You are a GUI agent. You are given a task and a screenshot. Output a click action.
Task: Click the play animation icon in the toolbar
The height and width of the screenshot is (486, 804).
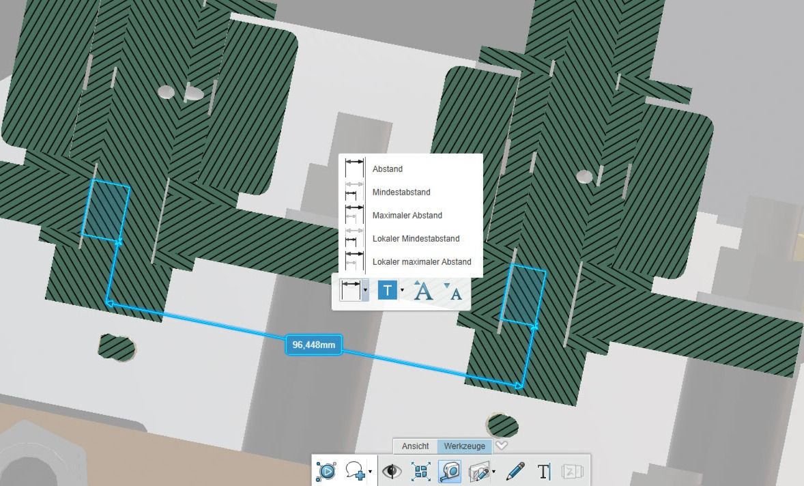click(326, 471)
